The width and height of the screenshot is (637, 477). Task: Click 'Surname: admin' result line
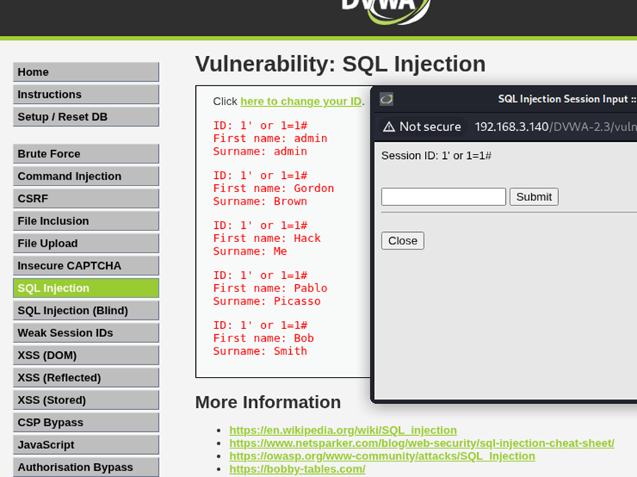pyautogui.click(x=260, y=152)
